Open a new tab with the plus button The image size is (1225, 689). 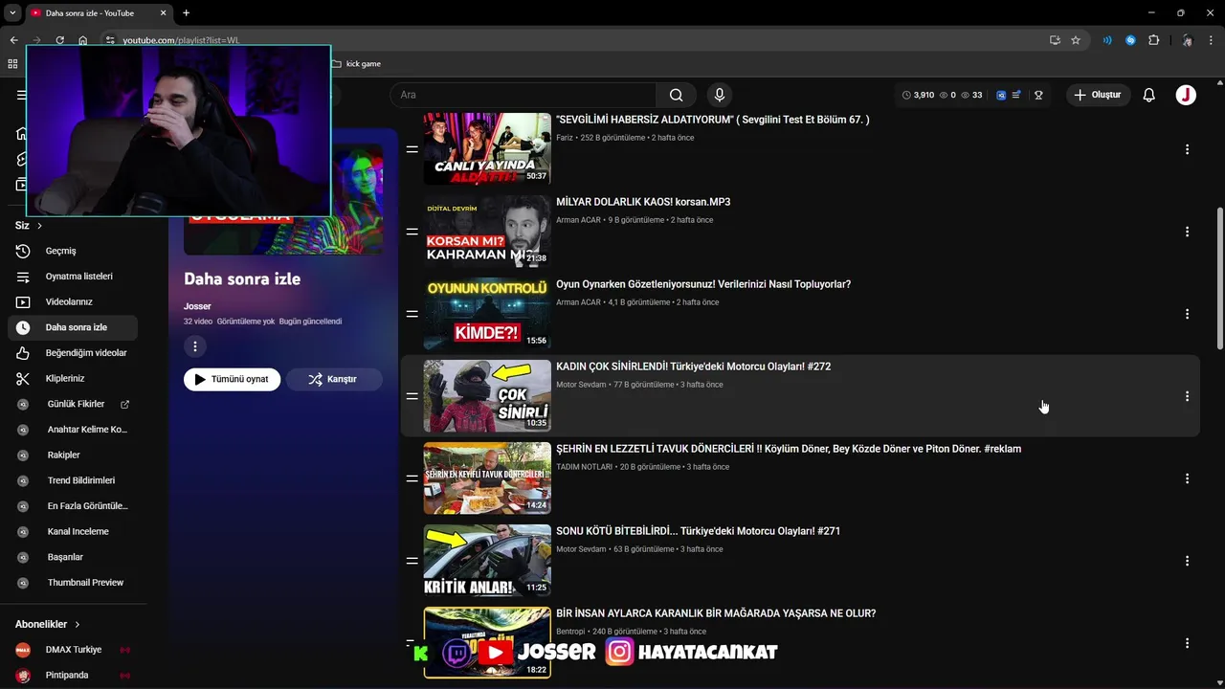[186, 12]
